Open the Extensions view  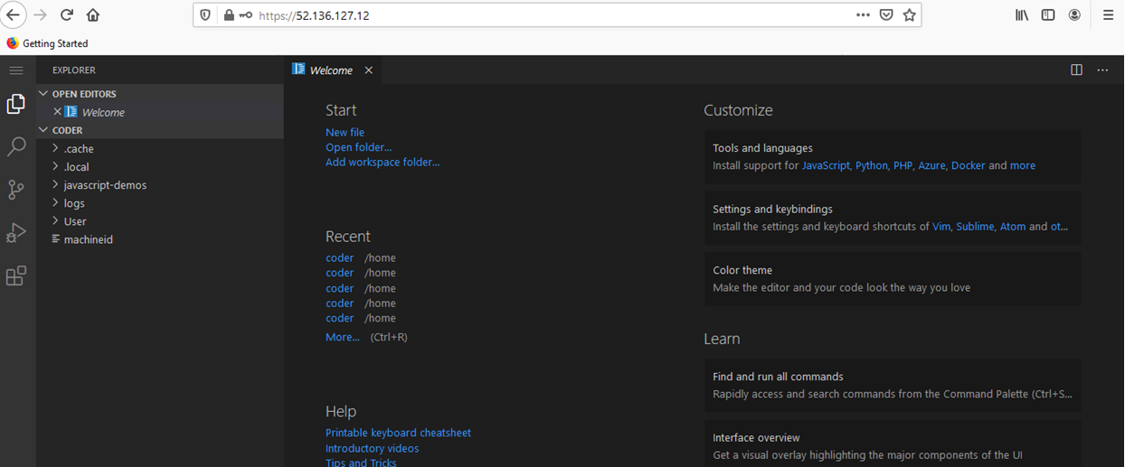click(15, 276)
